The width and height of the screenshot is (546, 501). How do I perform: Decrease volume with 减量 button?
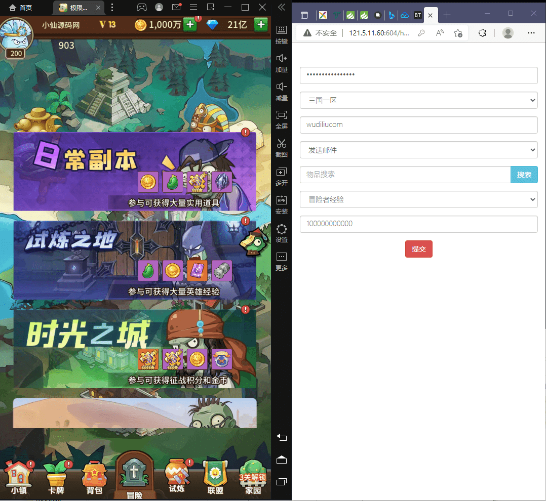point(282,92)
